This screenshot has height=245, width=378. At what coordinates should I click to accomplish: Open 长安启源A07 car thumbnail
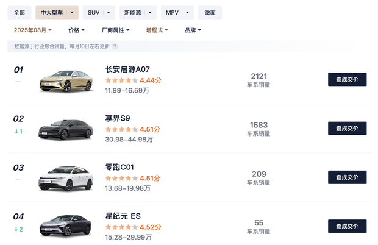point(66,80)
